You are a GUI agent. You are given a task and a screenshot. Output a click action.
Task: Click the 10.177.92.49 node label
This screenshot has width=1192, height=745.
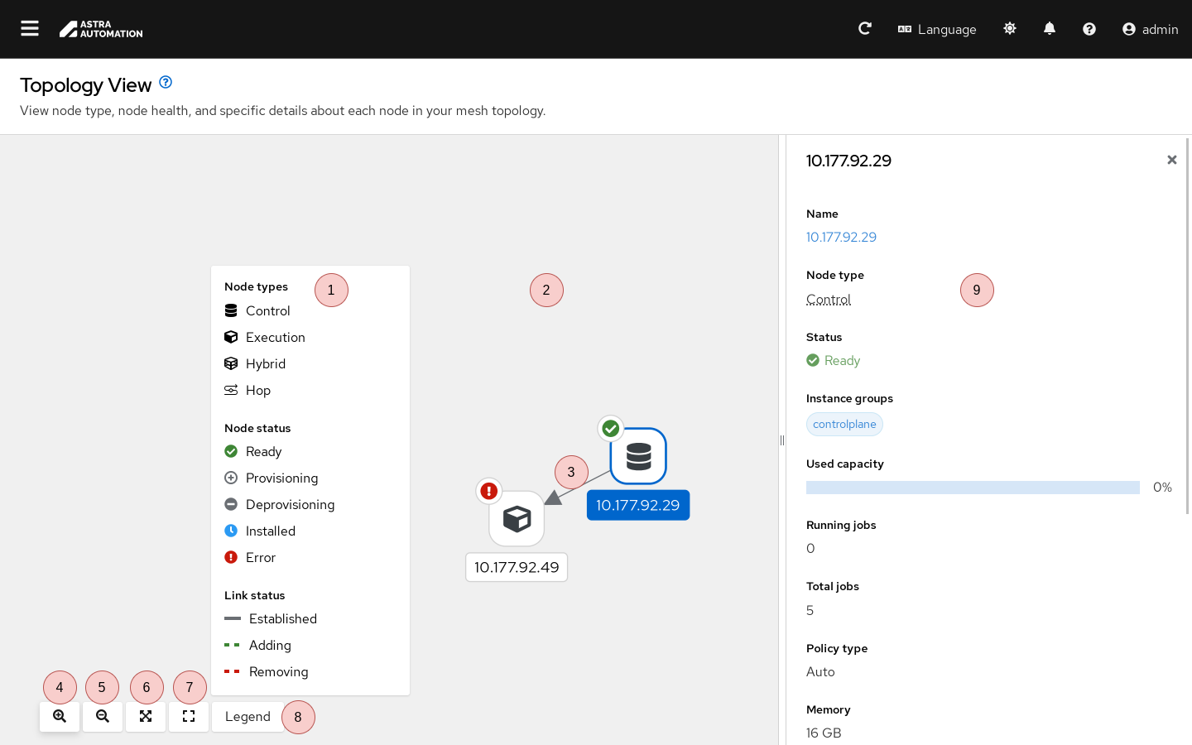(517, 568)
